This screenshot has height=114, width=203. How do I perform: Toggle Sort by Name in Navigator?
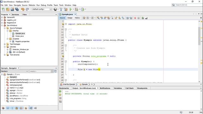click(31, 108)
